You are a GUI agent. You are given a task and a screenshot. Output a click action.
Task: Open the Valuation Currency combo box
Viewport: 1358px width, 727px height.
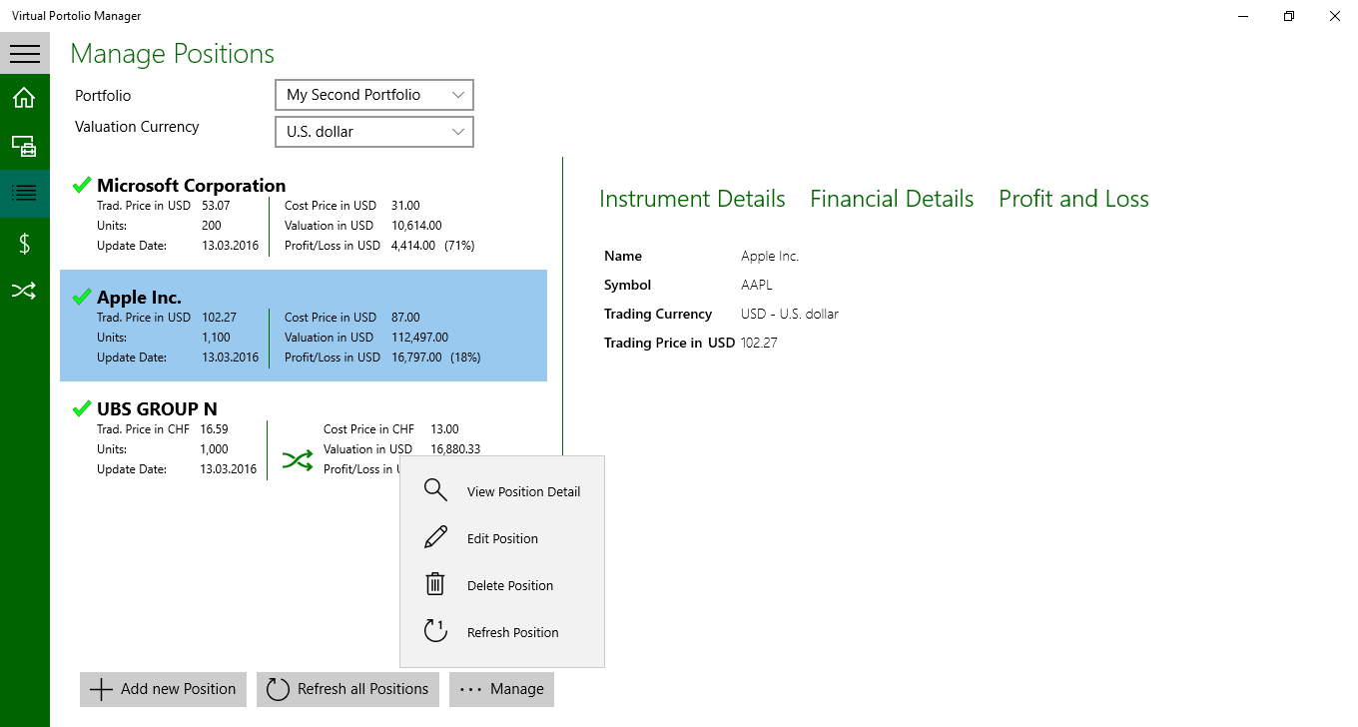(373, 132)
